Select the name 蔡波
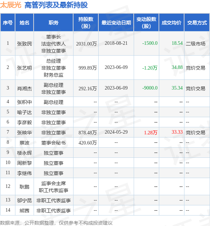 pos(24,143)
